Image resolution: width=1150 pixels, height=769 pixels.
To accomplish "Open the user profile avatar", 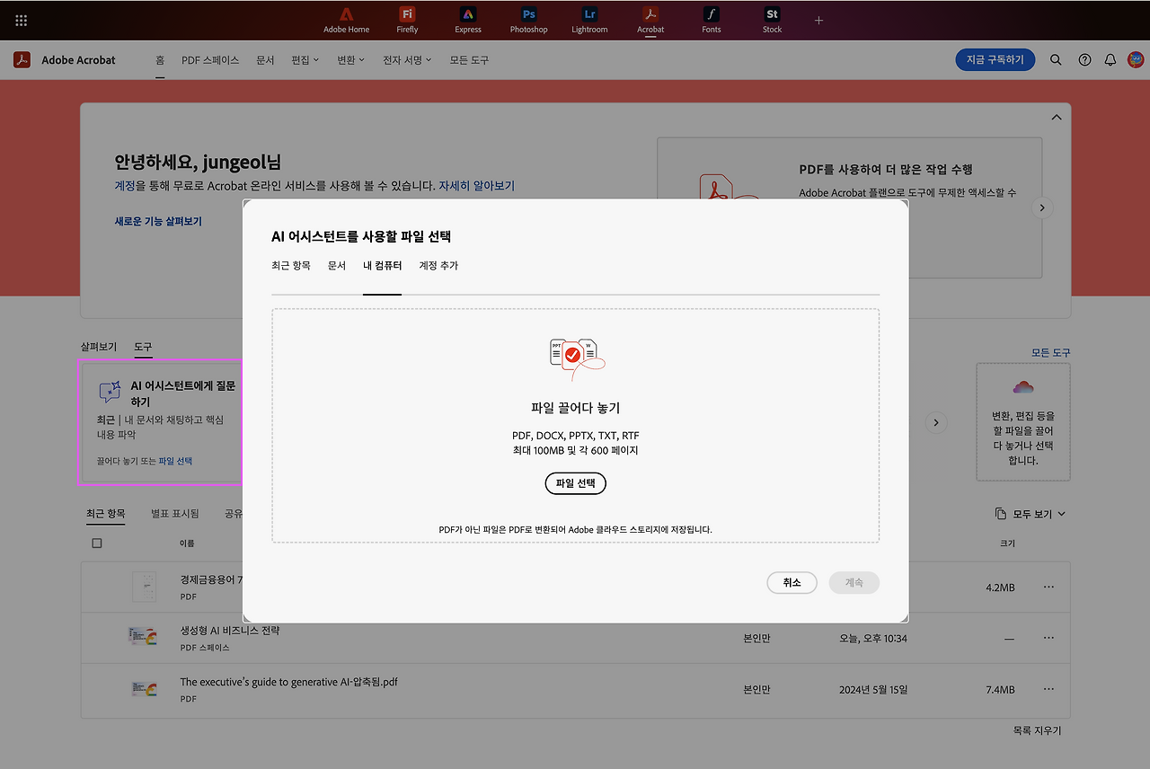I will tap(1136, 60).
